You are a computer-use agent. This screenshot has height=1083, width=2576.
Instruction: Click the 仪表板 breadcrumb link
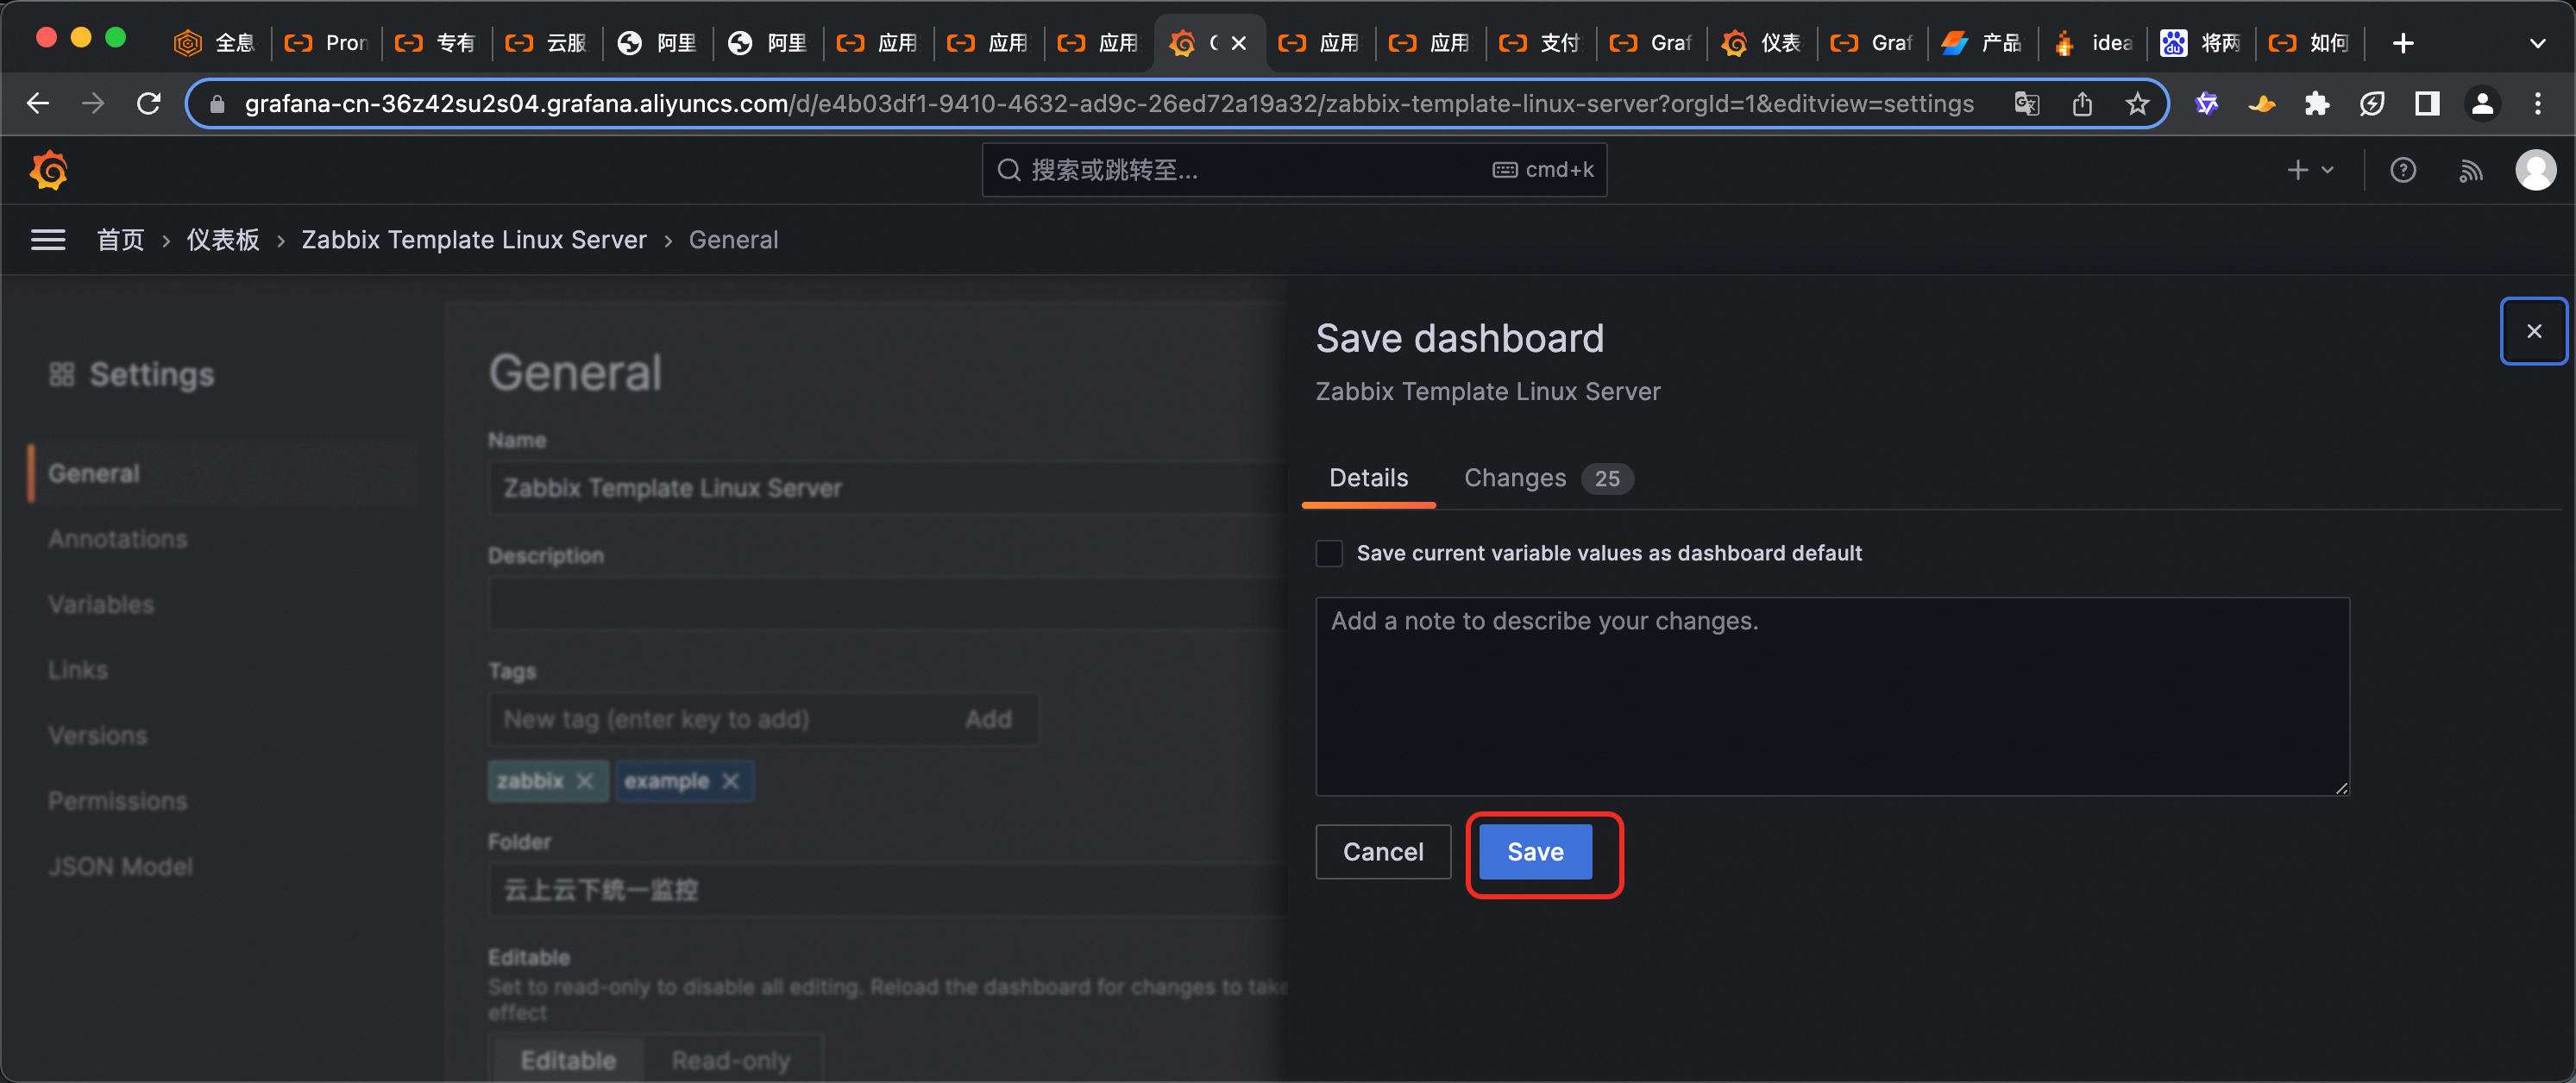pos(223,240)
